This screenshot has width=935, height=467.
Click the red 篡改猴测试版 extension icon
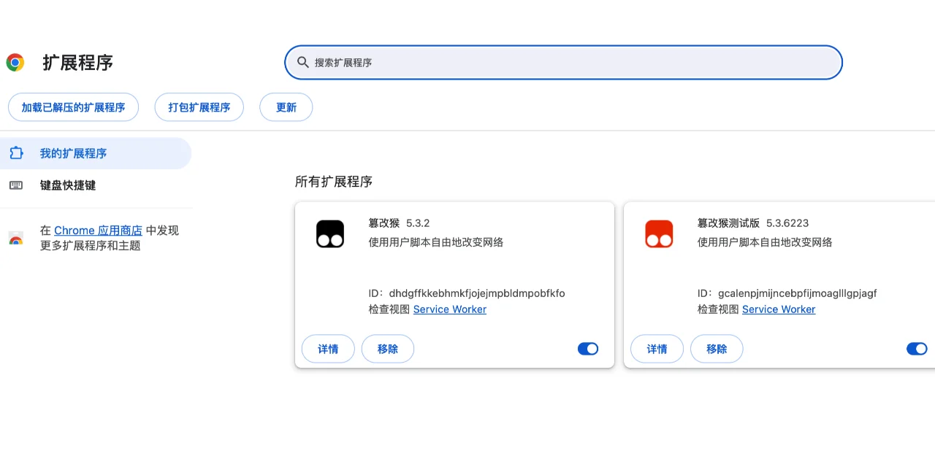point(659,233)
